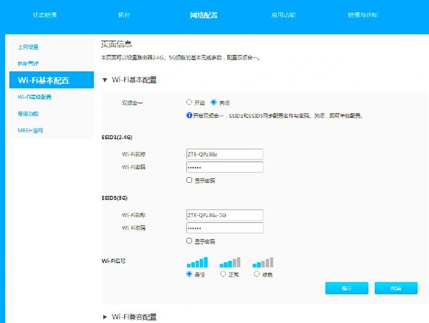Choose the 绿色 Wi-Fi signal option
429x323 pixels.
tap(256, 274)
